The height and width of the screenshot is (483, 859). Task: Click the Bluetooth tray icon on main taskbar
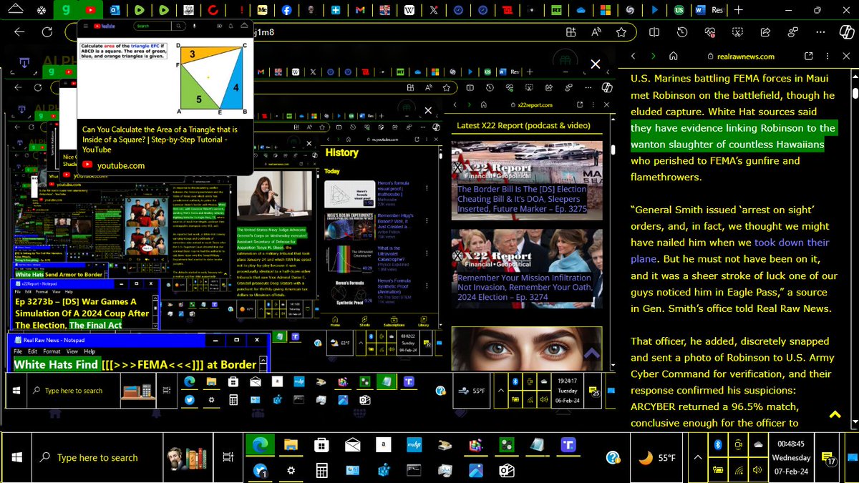pos(718,445)
